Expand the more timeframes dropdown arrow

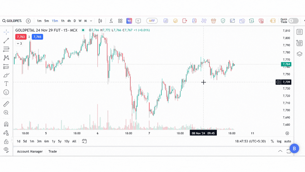pos(91,21)
